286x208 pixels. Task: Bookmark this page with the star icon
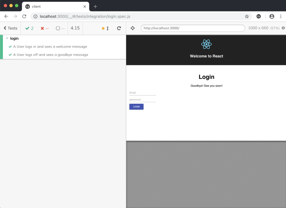coord(247,16)
